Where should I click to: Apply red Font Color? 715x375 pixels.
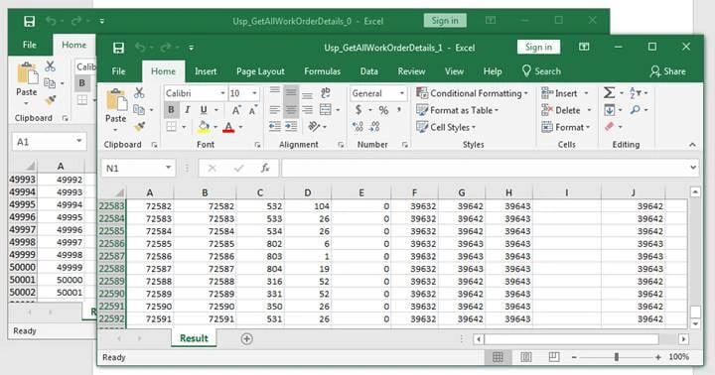pyautogui.click(x=228, y=127)
